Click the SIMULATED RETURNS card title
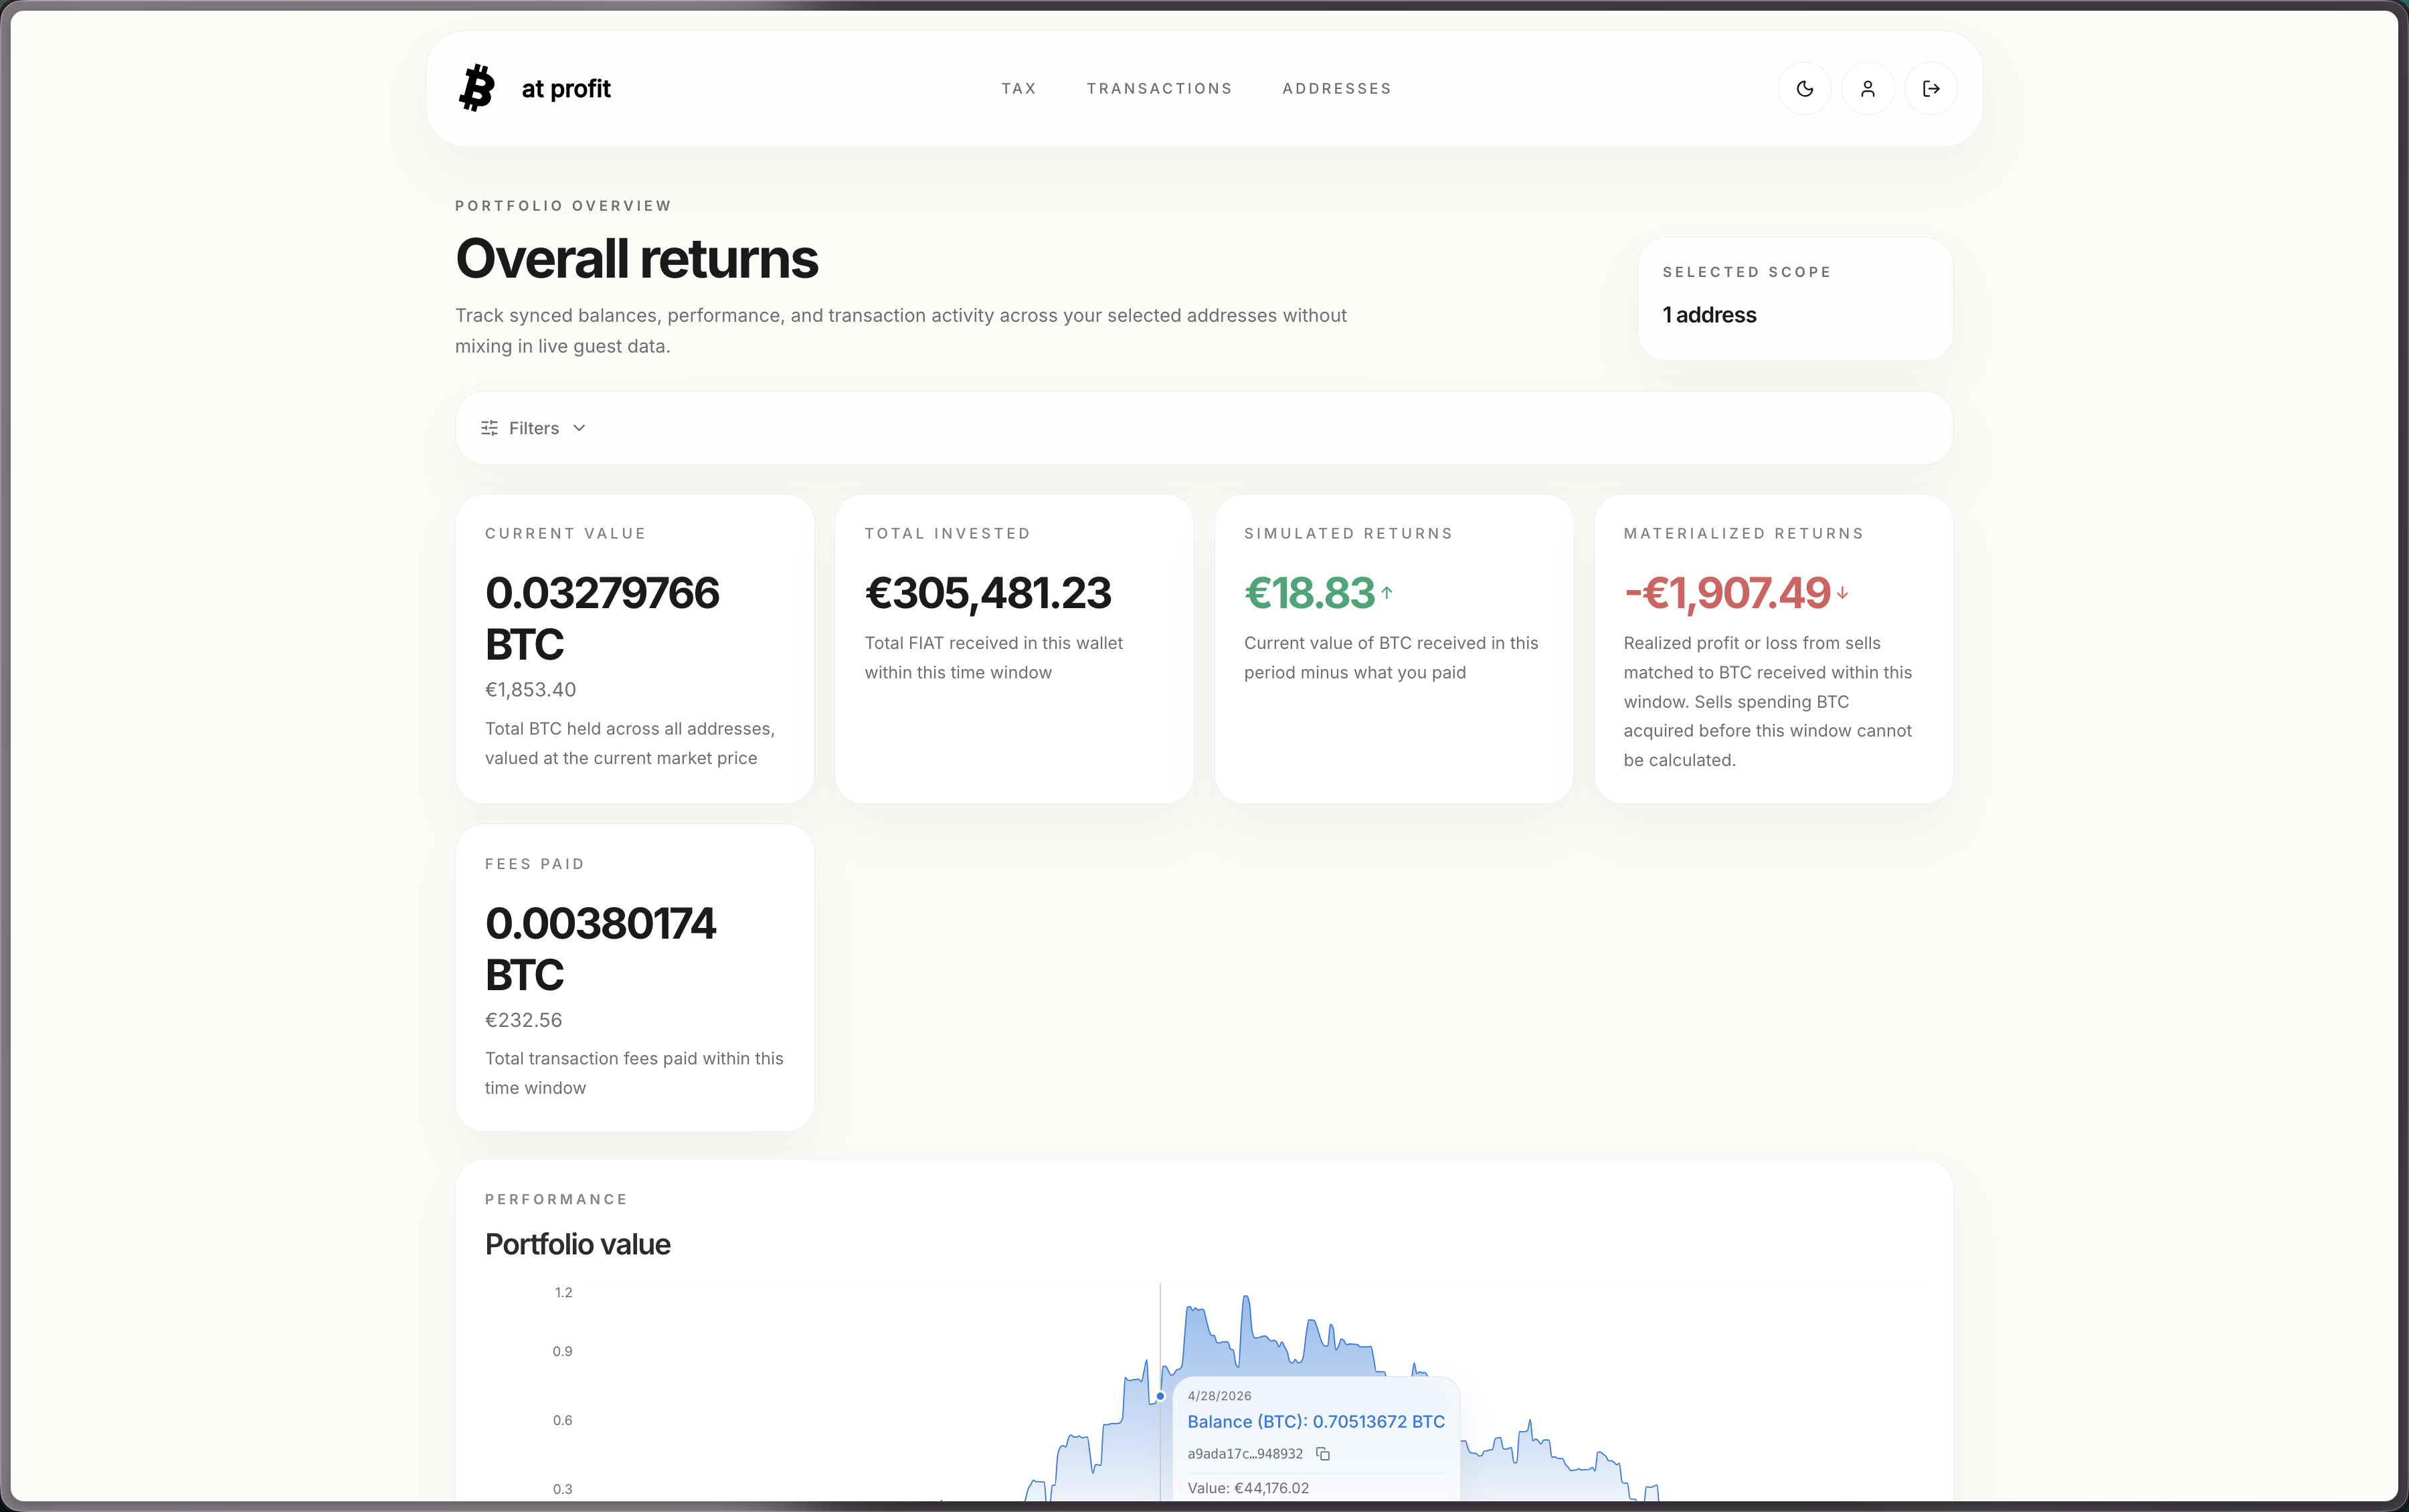2409x1512 pixels. pos(1348,534)
